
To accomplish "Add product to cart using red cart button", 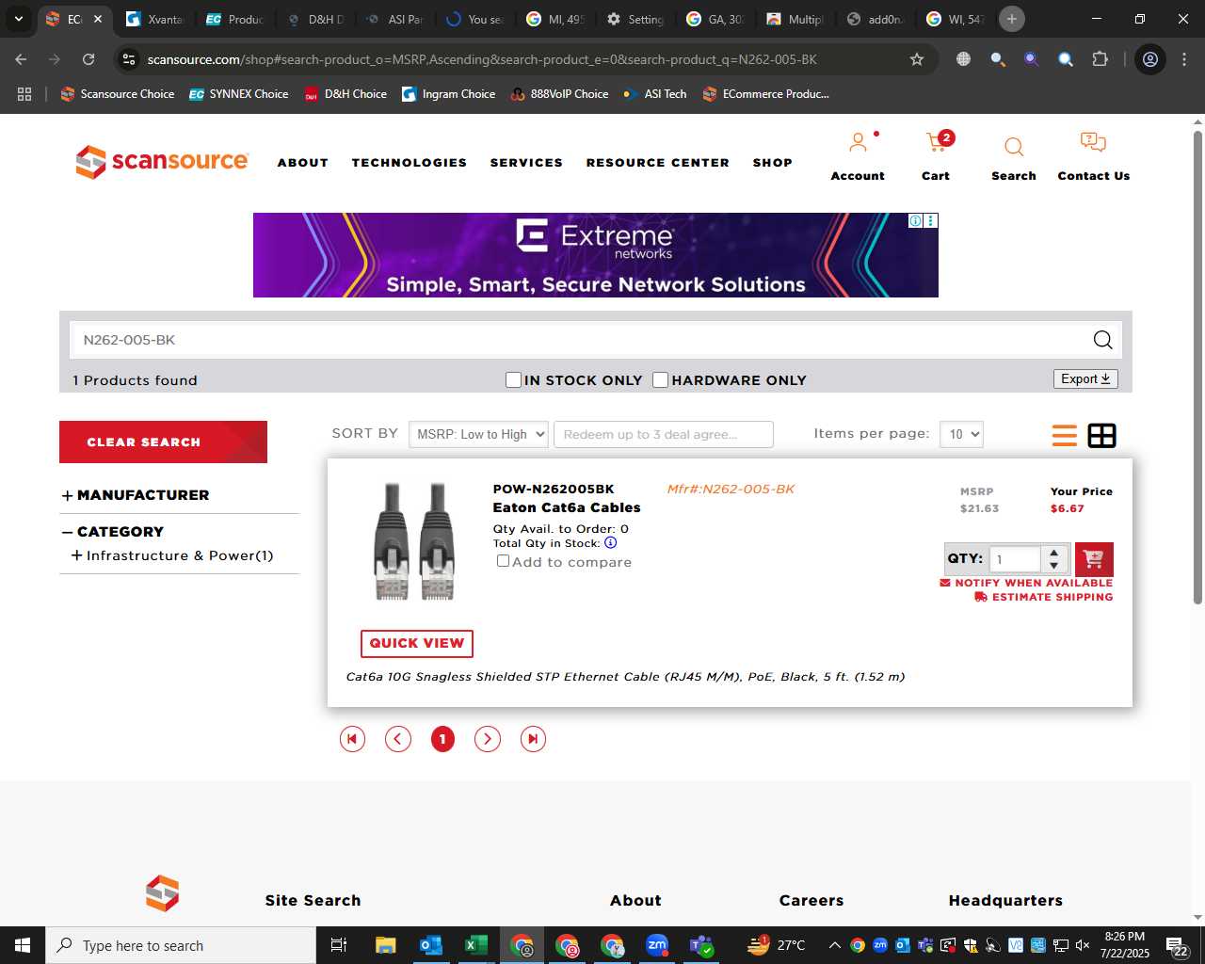I will click(1094, 559).
